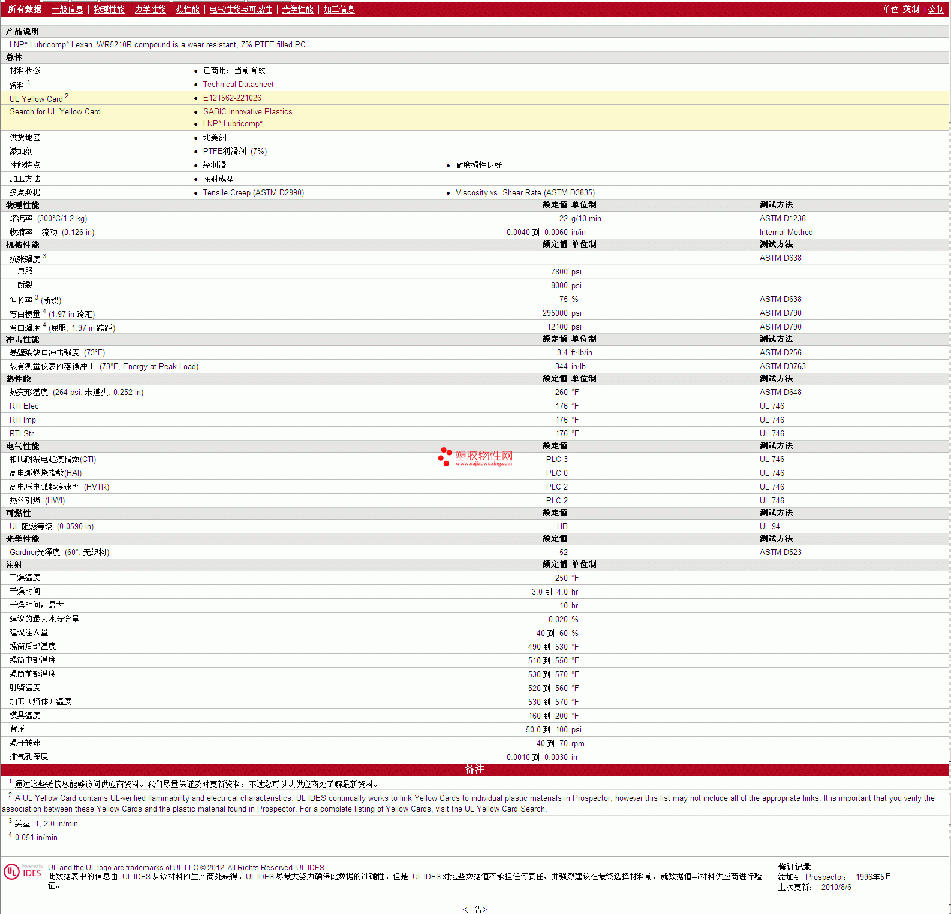Click ASTM D1238 test method cell

coord(783,219)
